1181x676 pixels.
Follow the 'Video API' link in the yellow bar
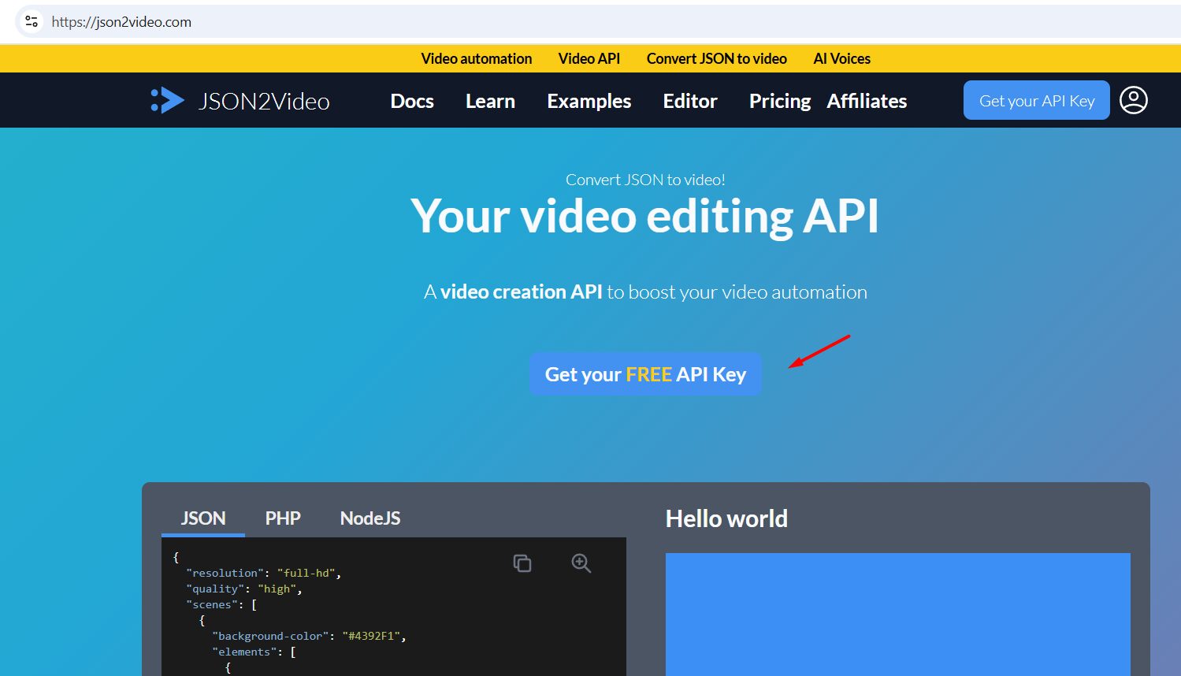589,58
